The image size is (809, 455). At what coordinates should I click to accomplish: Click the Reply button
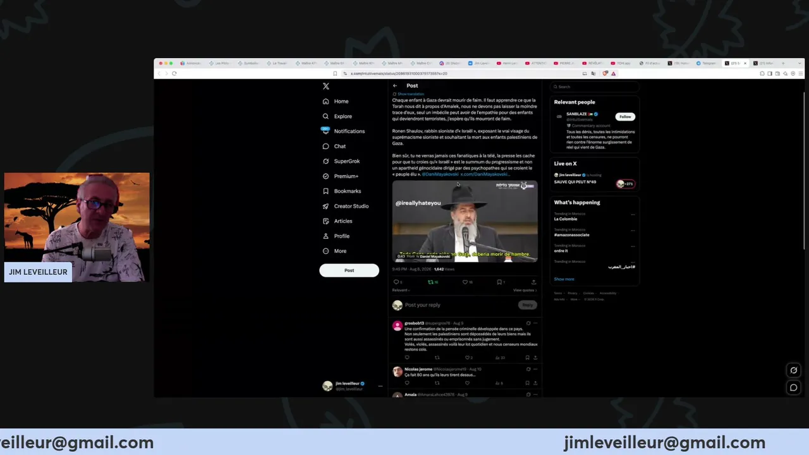tap(527, 305)
